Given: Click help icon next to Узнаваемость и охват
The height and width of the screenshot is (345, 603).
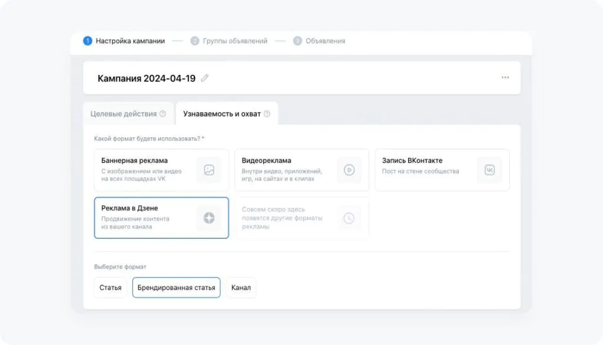Looking at the screenshot, I should [x=267, y=114].
